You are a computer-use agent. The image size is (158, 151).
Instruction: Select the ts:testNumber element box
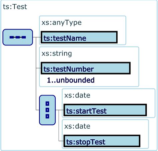coord(86,68)
